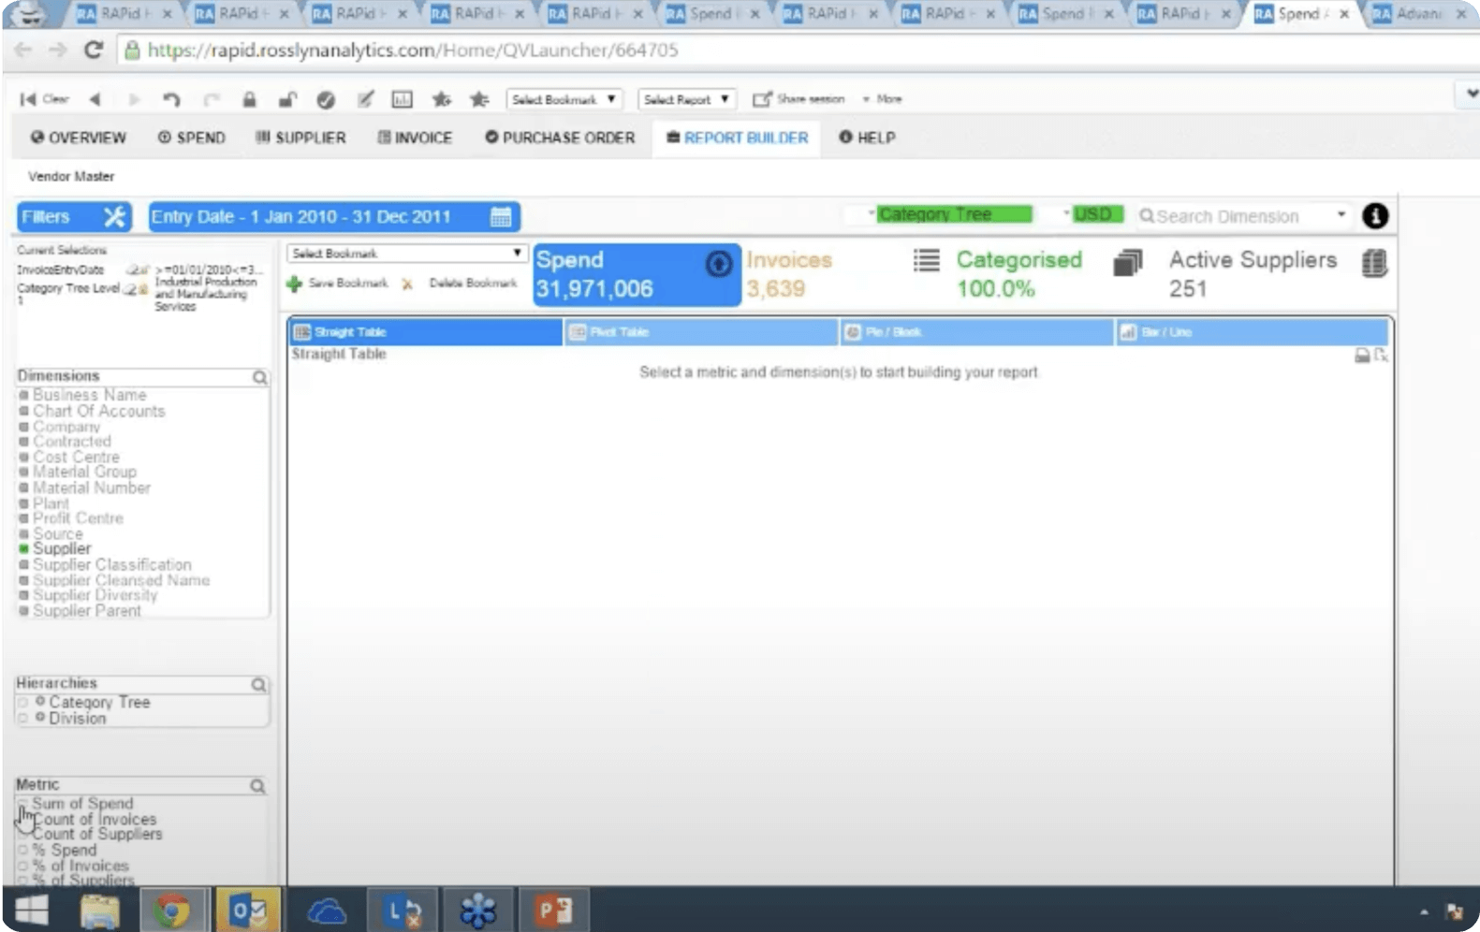The image size is (1480, 932).
Task: Unlock selections with open padlock icon
Action: (287, 99)
